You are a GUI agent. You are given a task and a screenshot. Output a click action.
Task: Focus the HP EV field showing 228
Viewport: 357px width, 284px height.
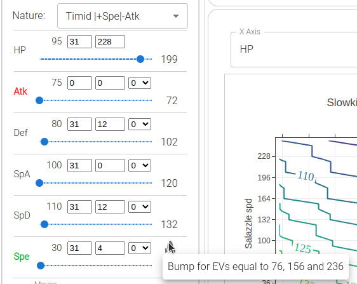(x=110, y=42)
